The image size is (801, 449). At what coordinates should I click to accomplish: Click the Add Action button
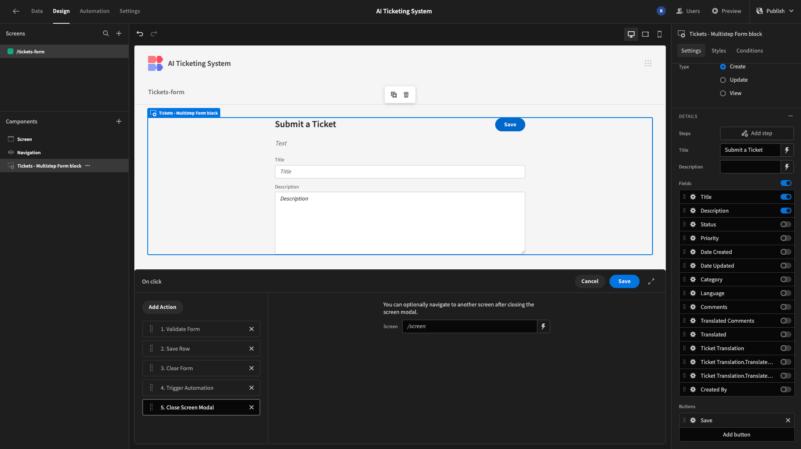tap(163, 307)
